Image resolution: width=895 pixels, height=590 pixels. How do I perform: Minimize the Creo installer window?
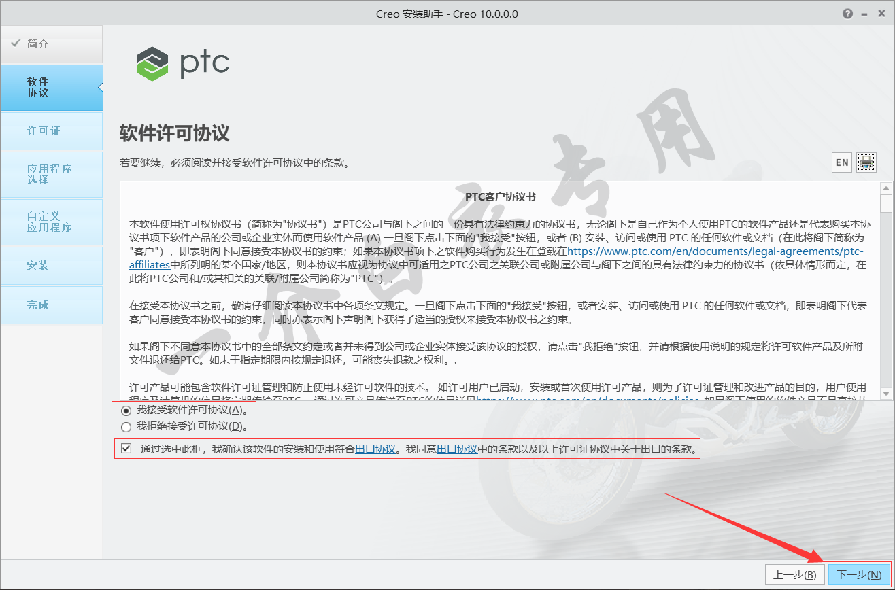(x=865, y=14)
